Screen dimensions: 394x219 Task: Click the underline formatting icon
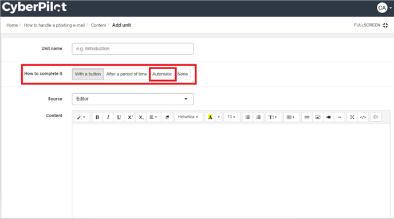click(x=119, y=117)
